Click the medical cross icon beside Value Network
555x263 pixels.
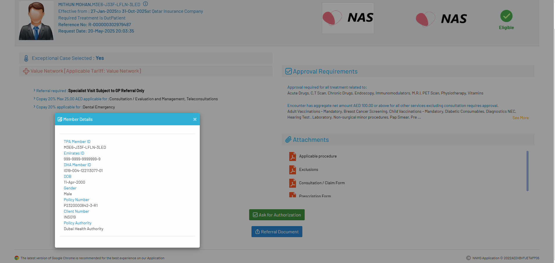tap(26, 71)
